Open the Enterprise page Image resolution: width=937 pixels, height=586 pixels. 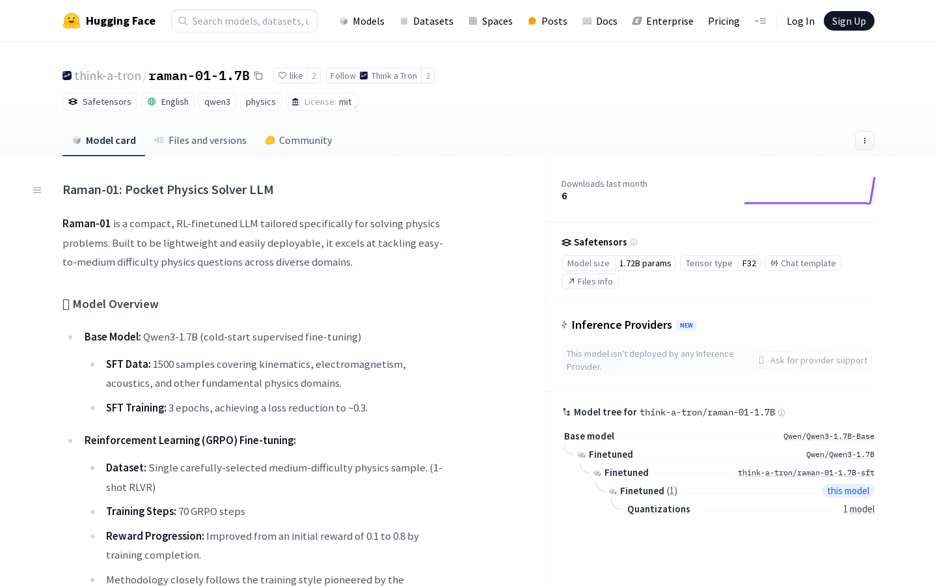(x=662, y=21)
